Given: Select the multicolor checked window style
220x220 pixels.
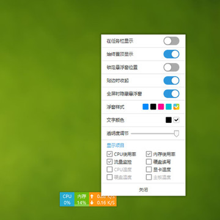Looking at the screenshot, I should point(177,107).
